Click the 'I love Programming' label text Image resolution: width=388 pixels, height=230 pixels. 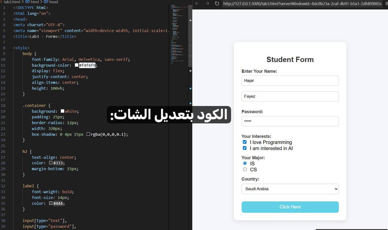271,142
